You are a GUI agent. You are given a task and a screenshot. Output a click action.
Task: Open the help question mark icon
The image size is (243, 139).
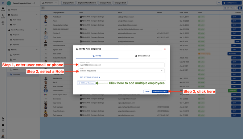click(3, 125)
